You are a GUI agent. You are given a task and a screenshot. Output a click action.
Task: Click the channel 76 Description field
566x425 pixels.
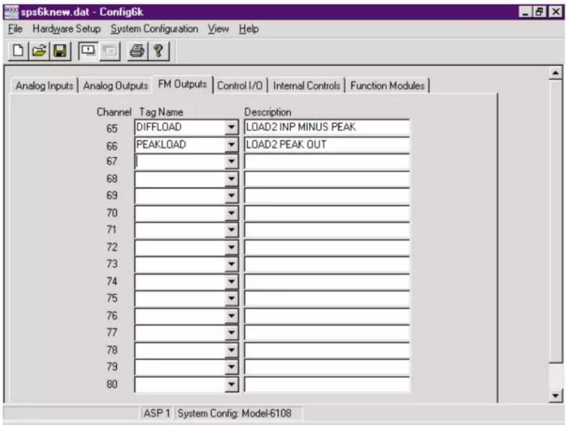(x=327, y=316)
